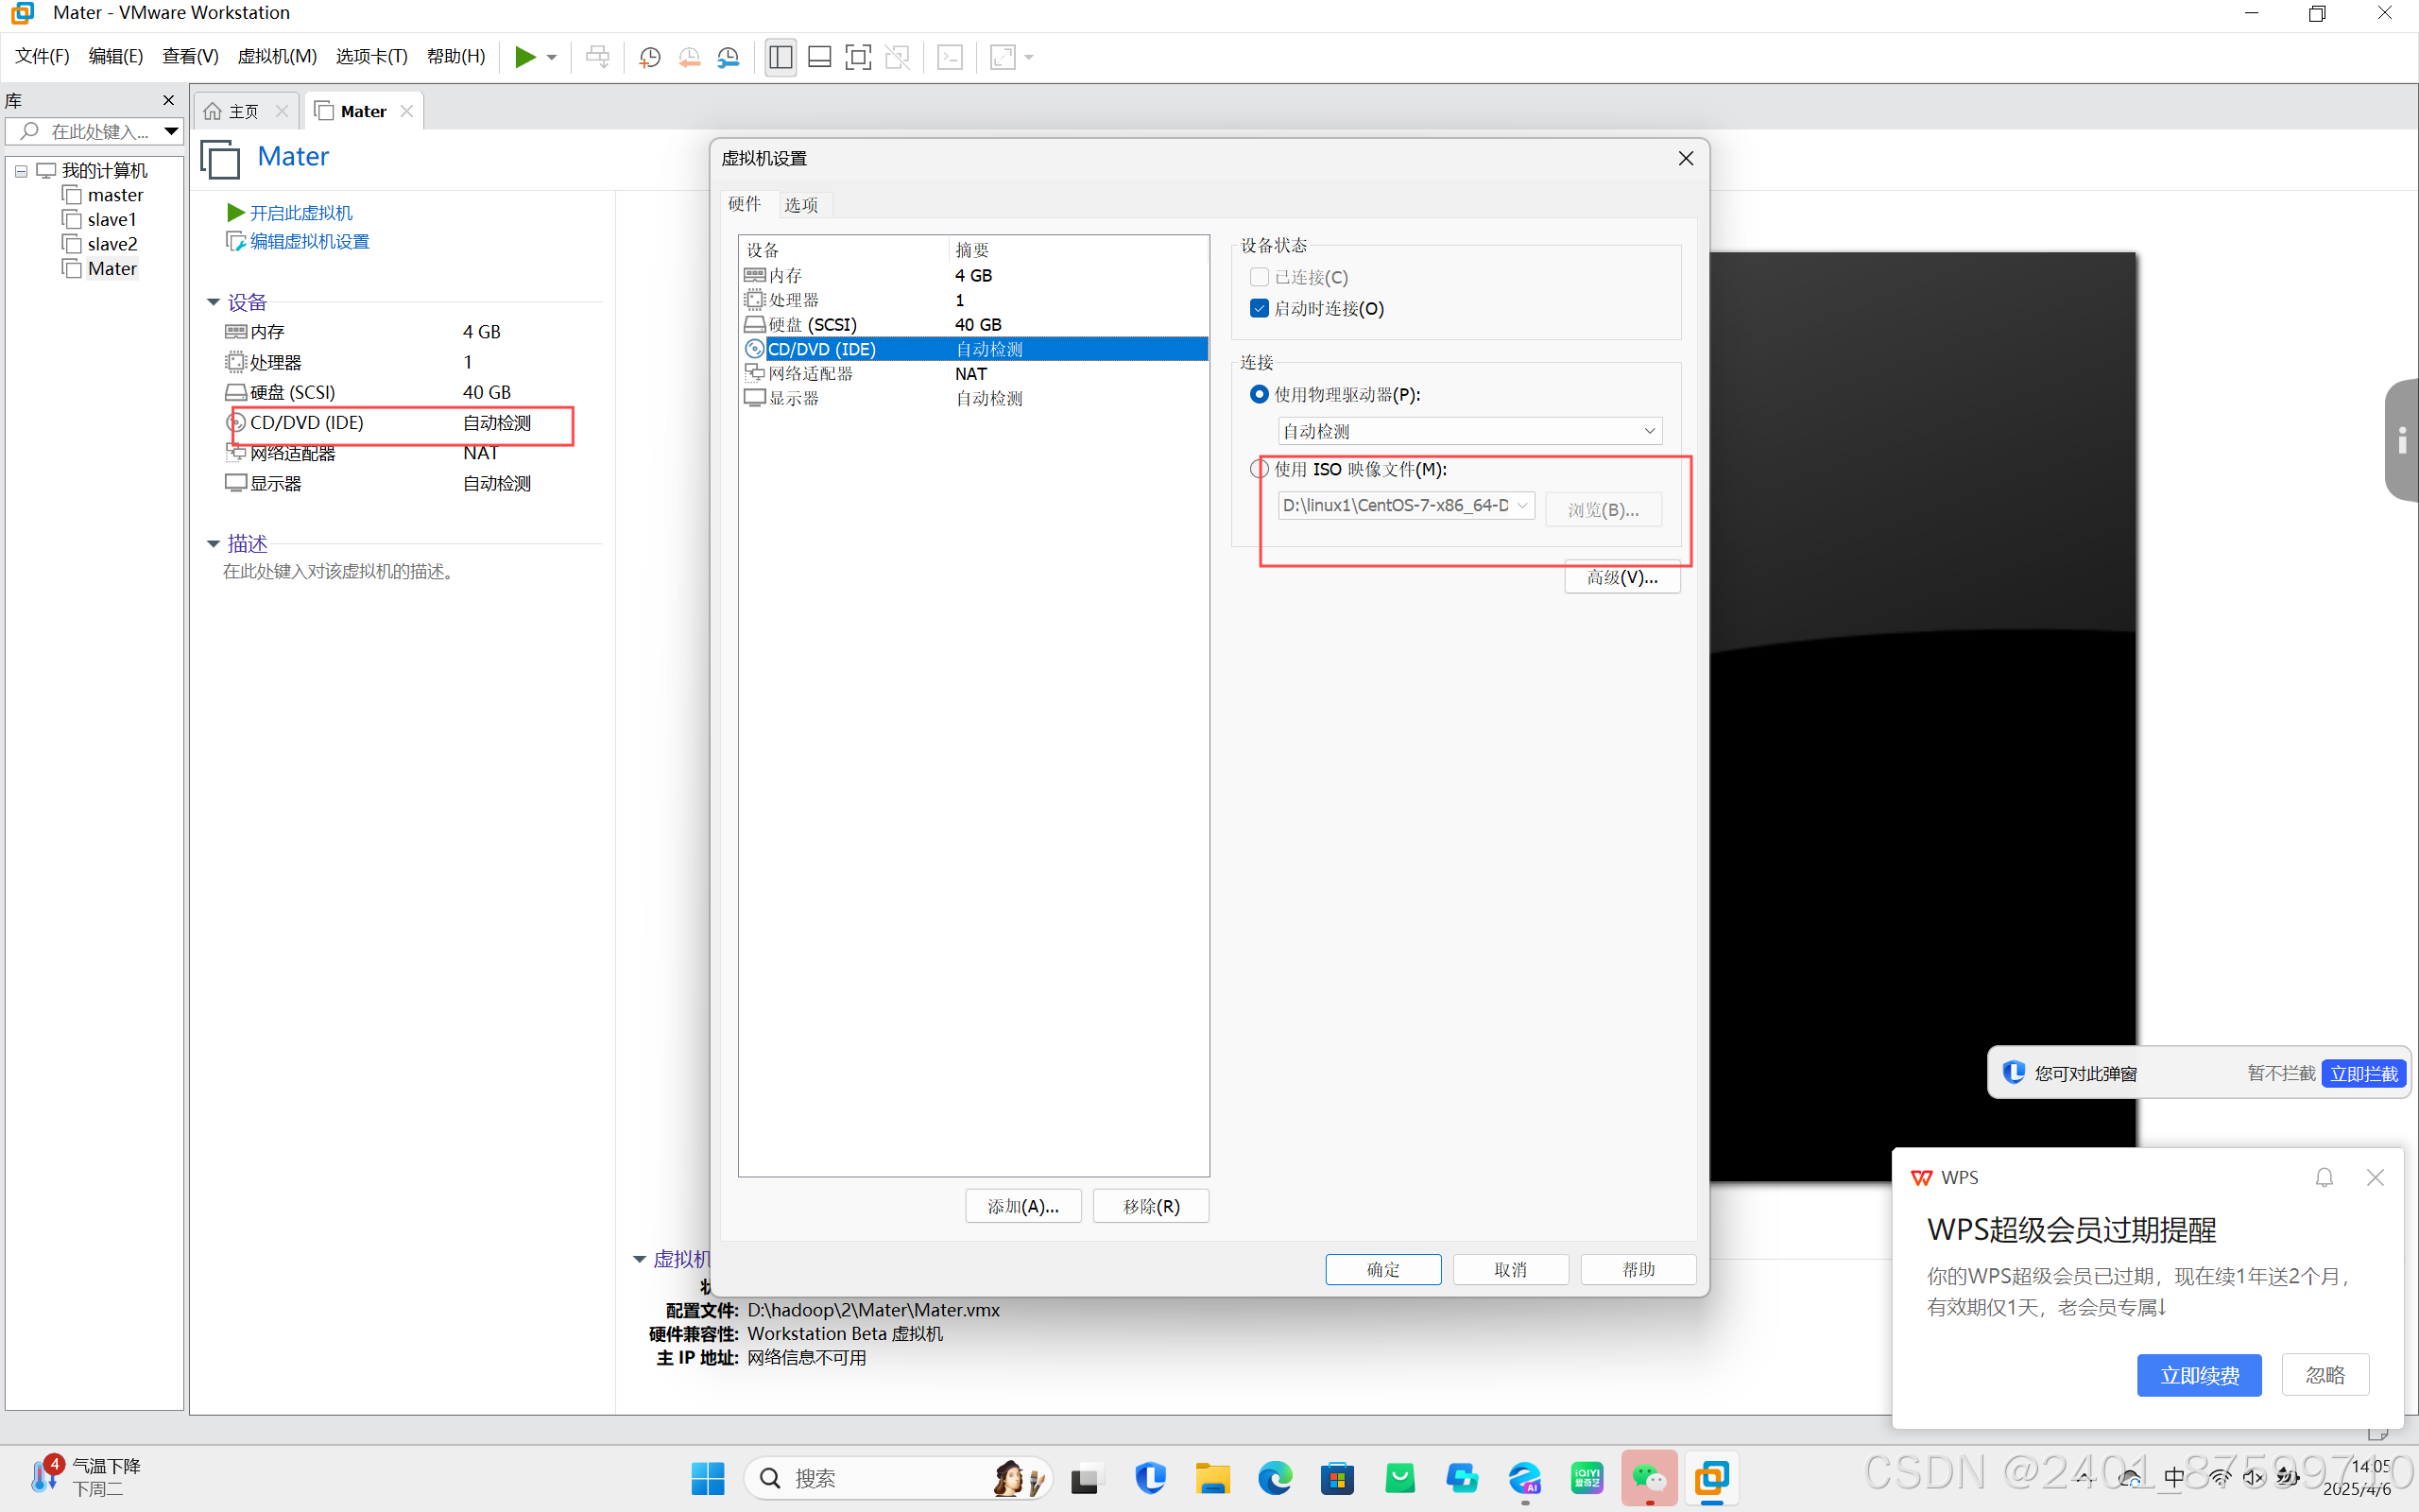Open the 自动检测 physical drive dropdown
Image resolution: width=2419 pixels, height=1512 pixels.
click(1469, 431)
